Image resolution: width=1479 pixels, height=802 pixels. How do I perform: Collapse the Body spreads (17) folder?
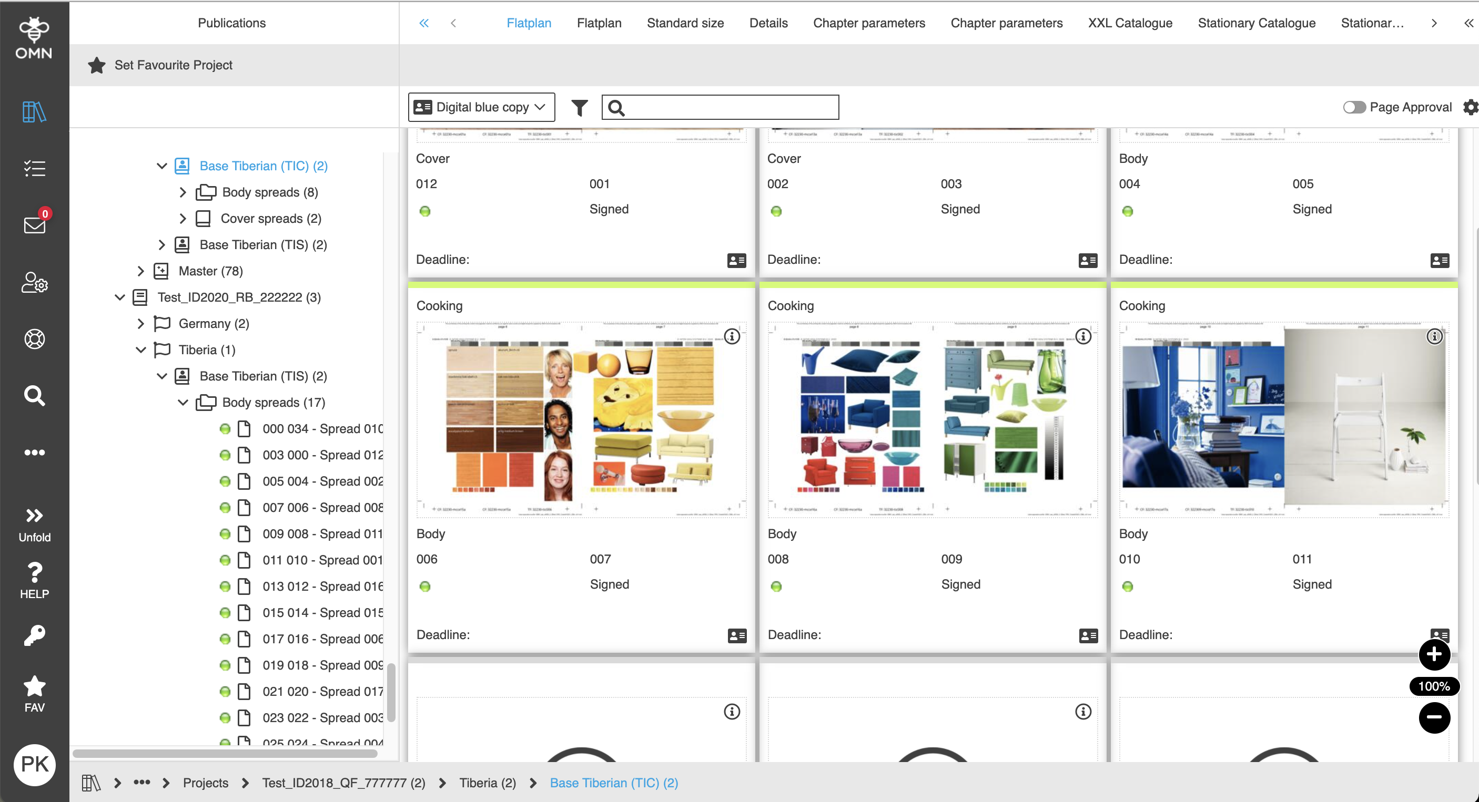[183, 402]
